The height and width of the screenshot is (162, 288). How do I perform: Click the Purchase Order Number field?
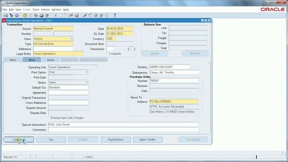(174, 81)
